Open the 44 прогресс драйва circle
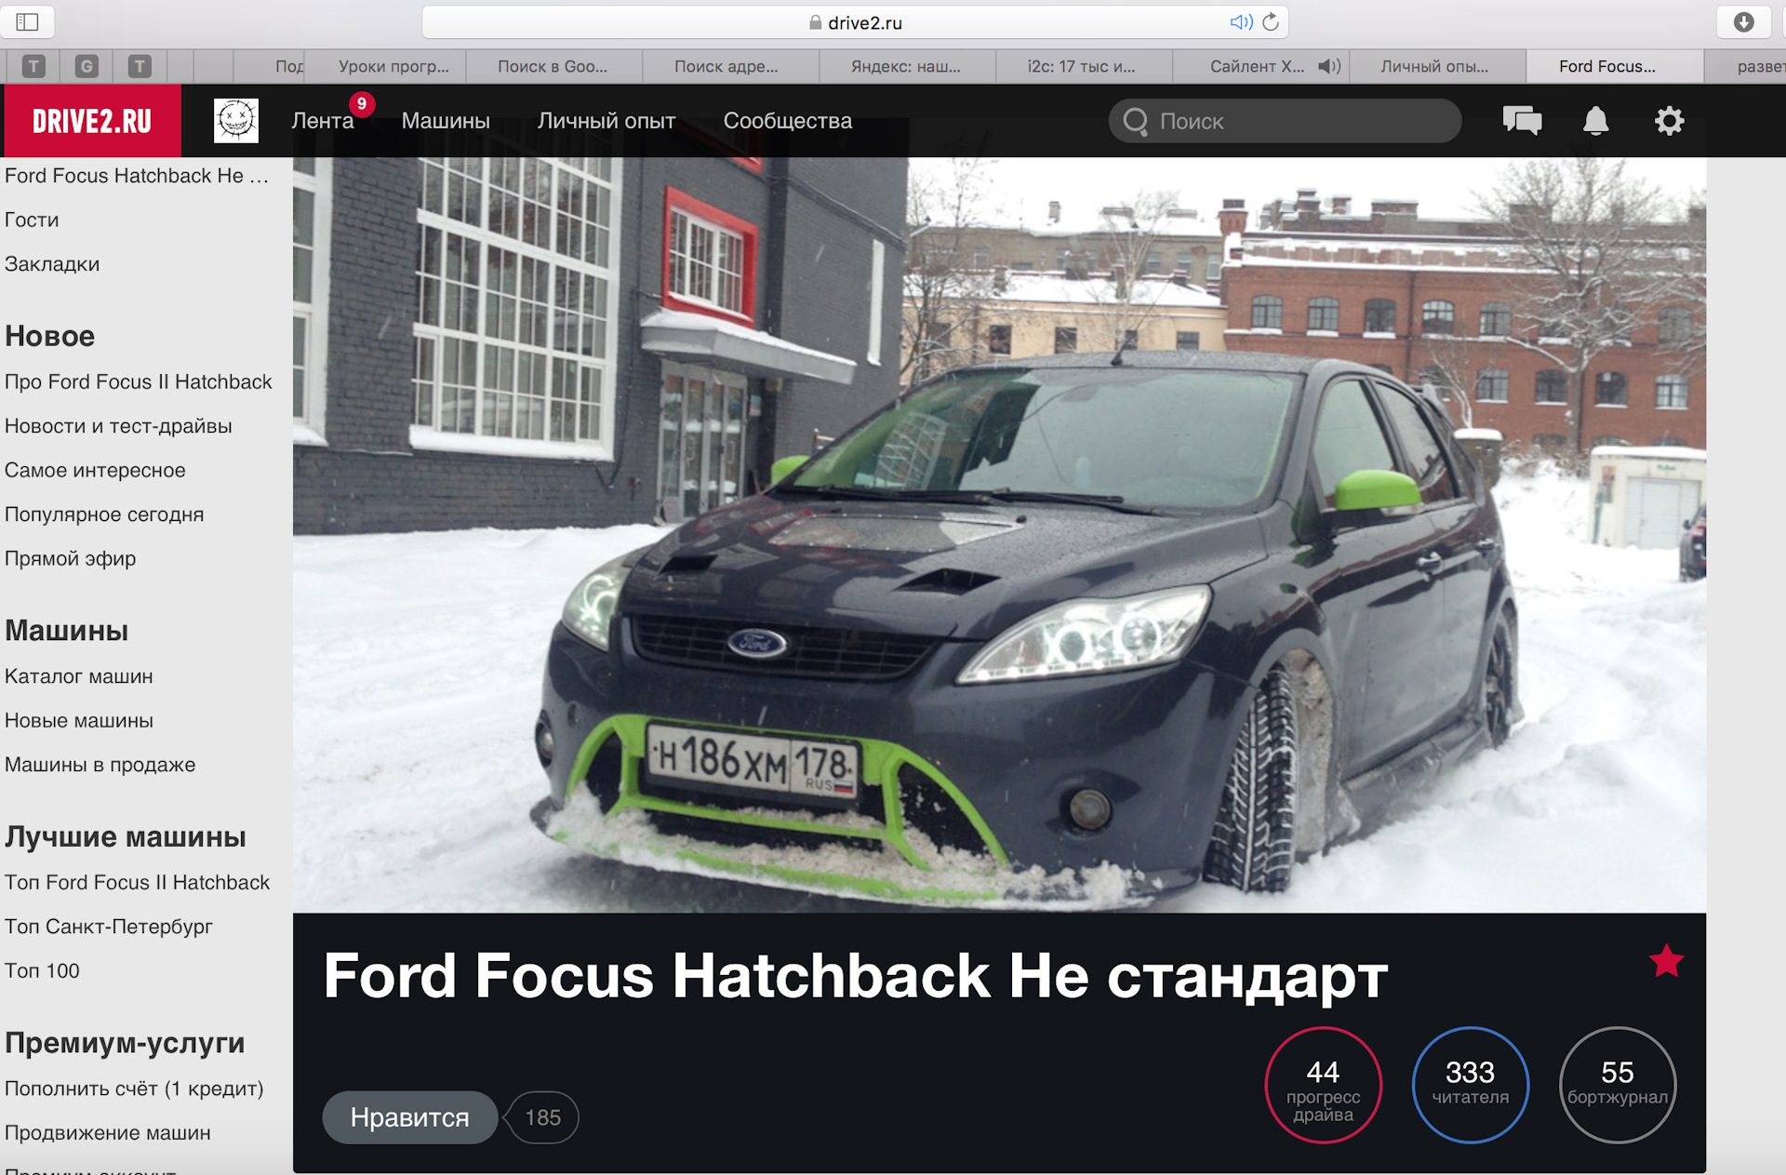This screenshot has width=1786, height=1175. tap(1323, 1085)
